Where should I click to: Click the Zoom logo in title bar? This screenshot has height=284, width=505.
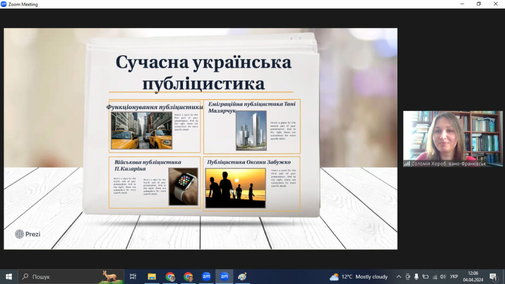(4, 4)
